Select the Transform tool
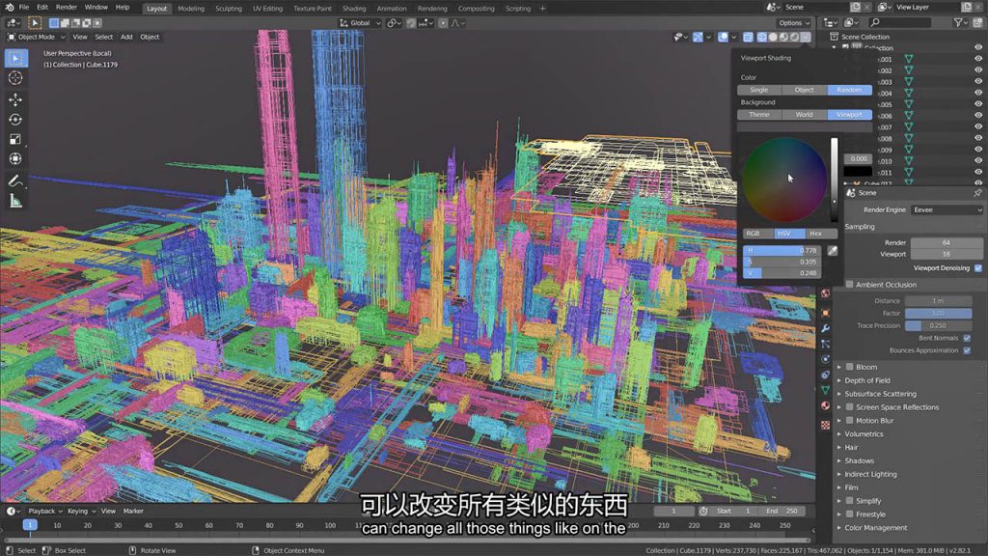This screenshot has height=556, width=988. pyautogui.click(x=15, y=159)
